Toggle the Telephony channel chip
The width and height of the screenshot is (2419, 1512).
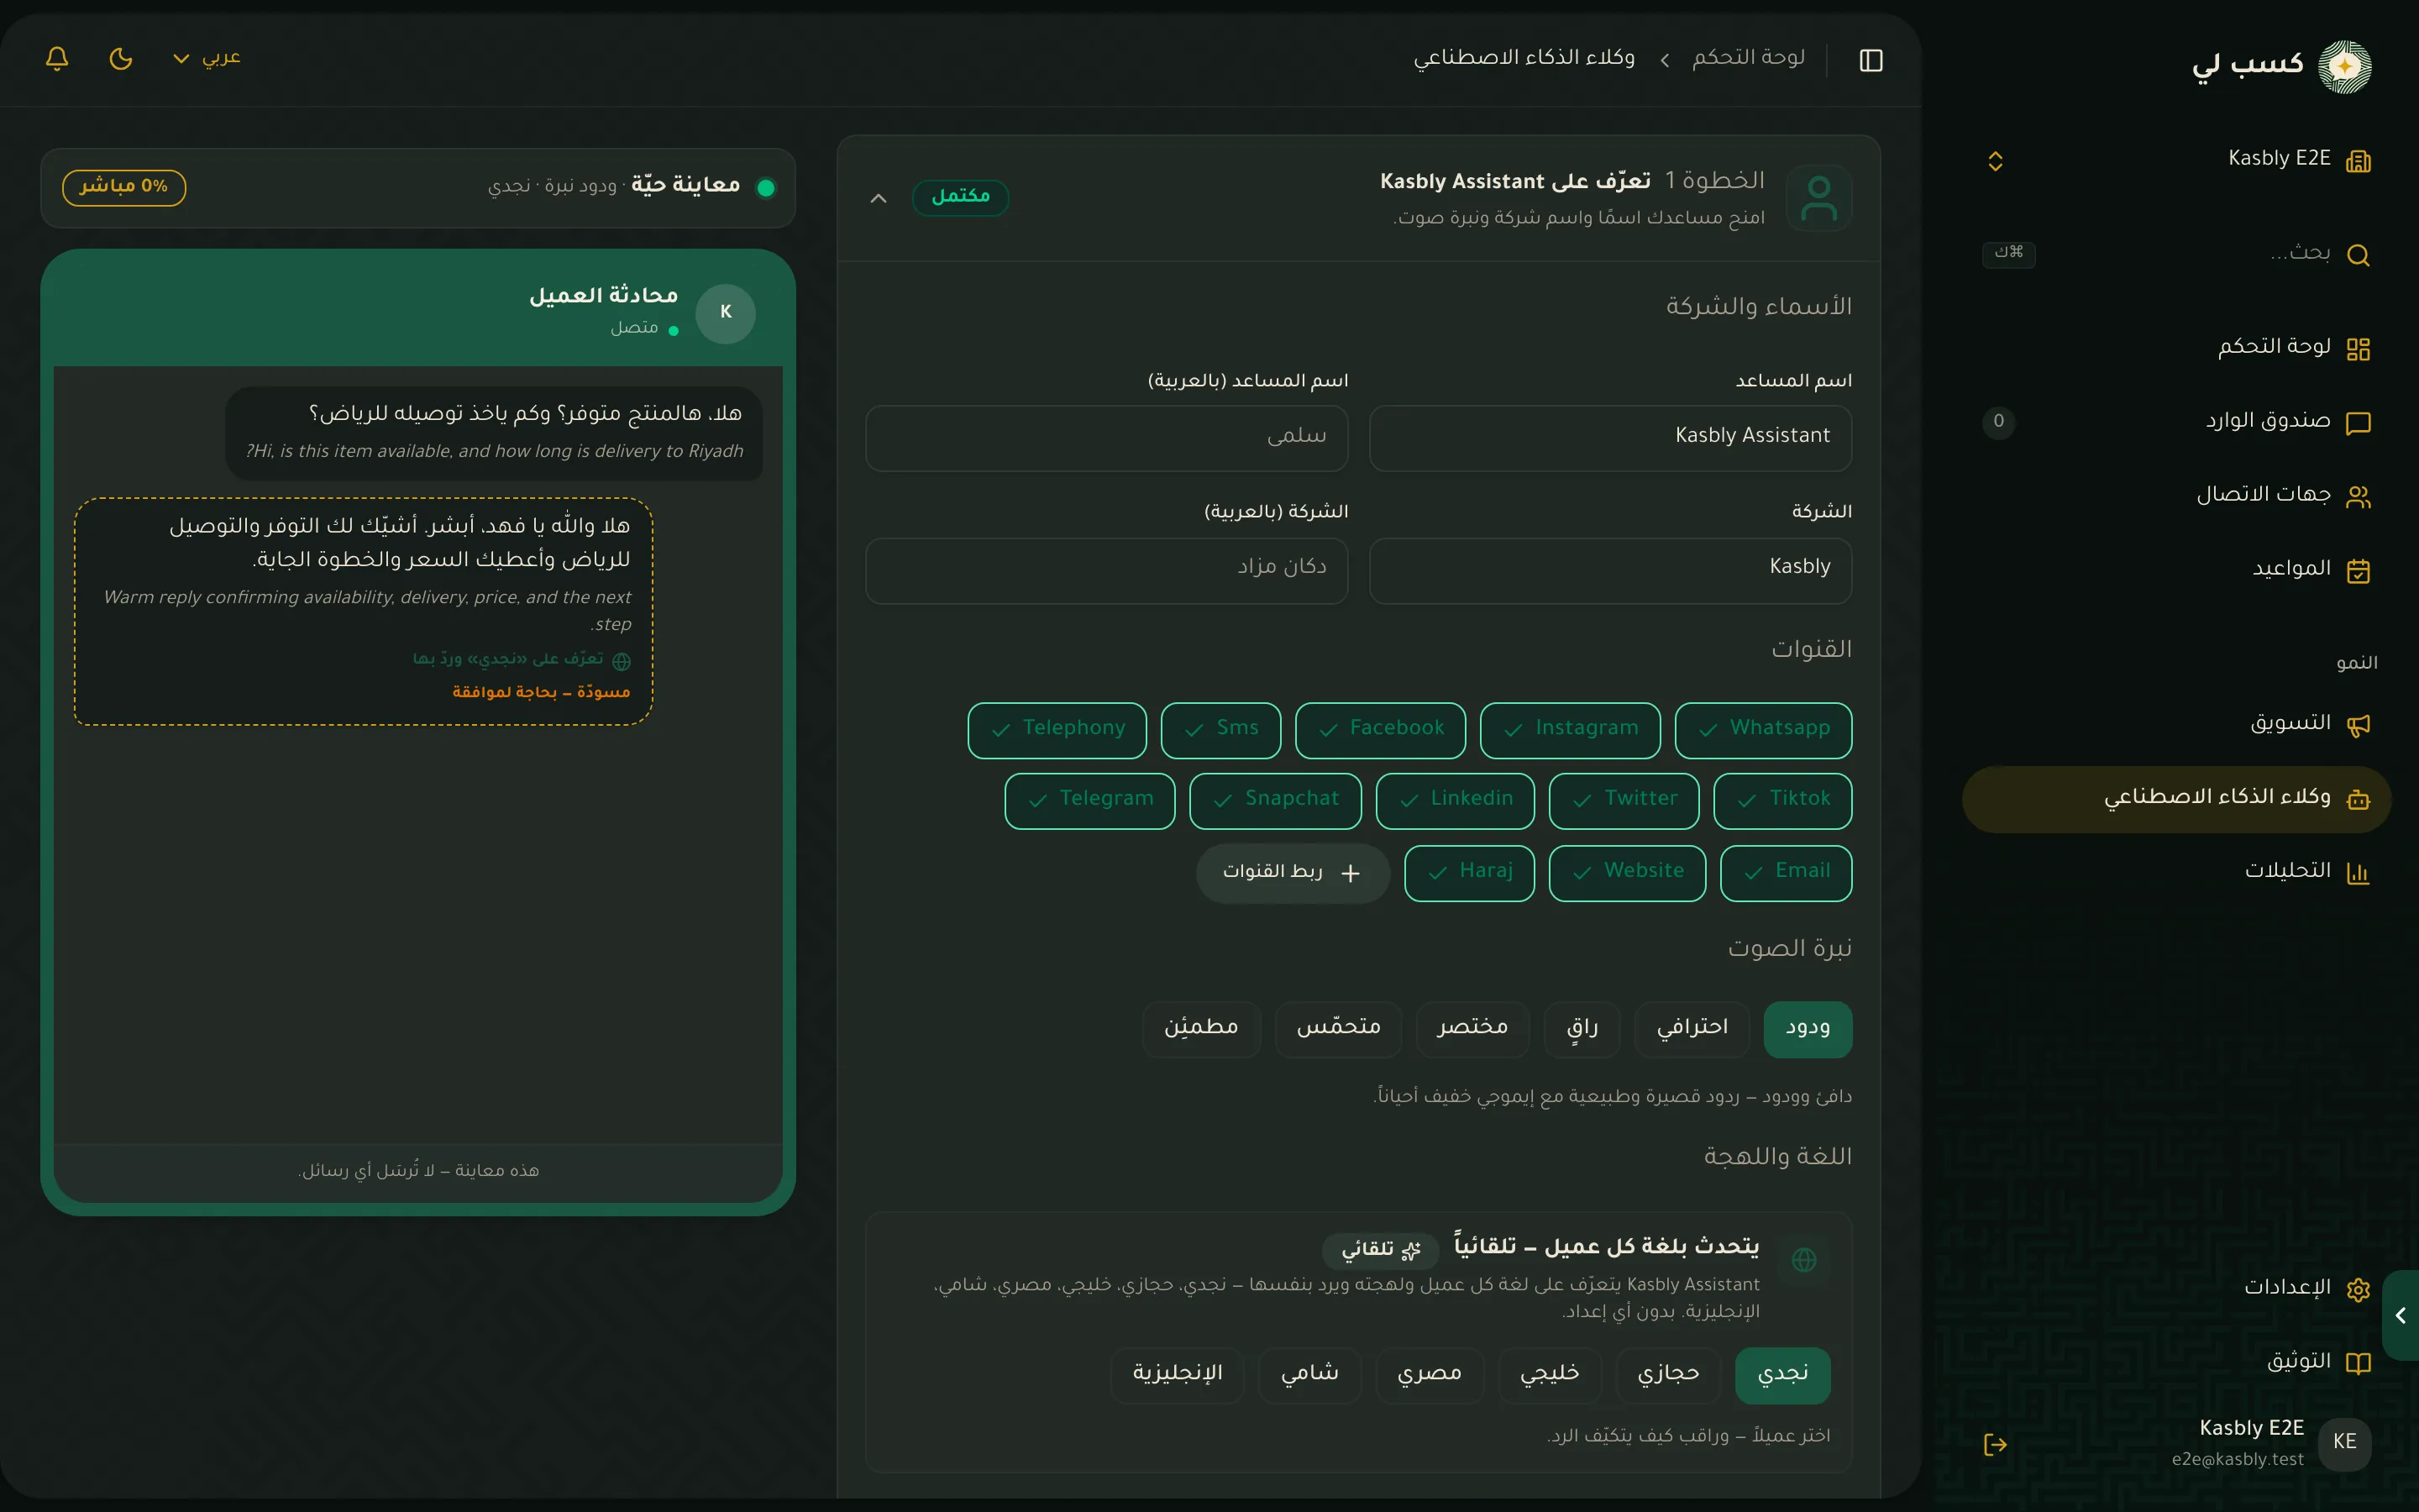coord(1057,730)
